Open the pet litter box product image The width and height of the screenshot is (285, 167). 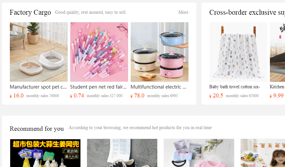click(x=39, y=52)
